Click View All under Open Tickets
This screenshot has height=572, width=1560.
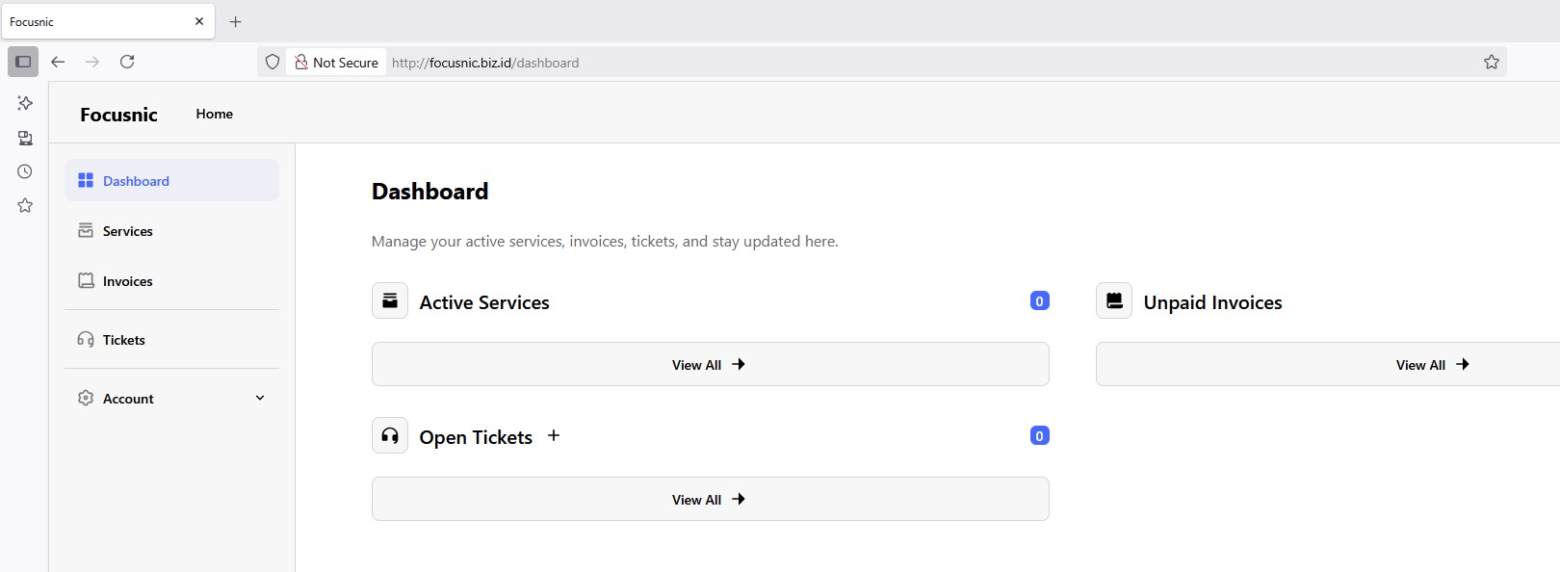[710, 500]
